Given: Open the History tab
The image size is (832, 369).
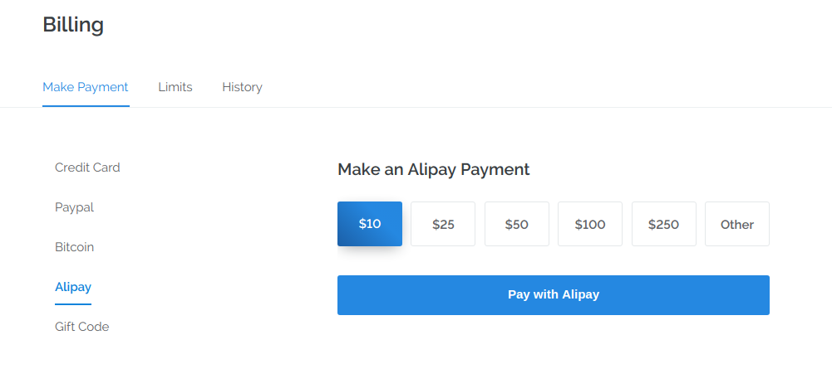Looking at the screenshot, I should tap(242, 87).
